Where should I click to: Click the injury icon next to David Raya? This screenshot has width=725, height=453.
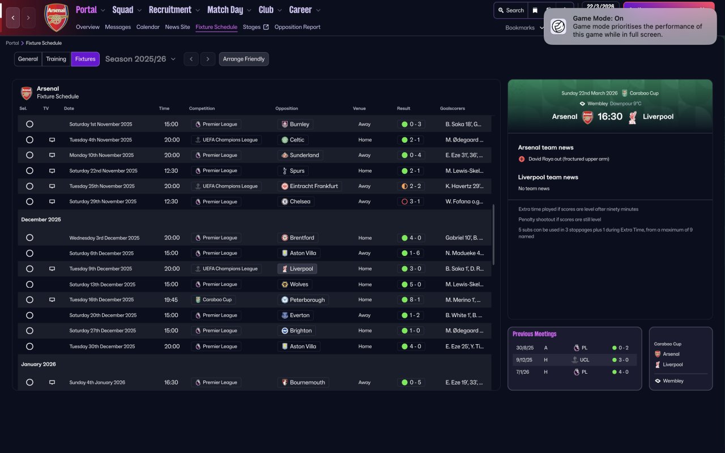[x=522, y=159]
